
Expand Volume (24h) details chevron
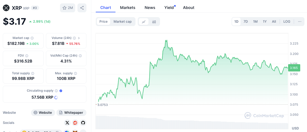tap(79, 38)
